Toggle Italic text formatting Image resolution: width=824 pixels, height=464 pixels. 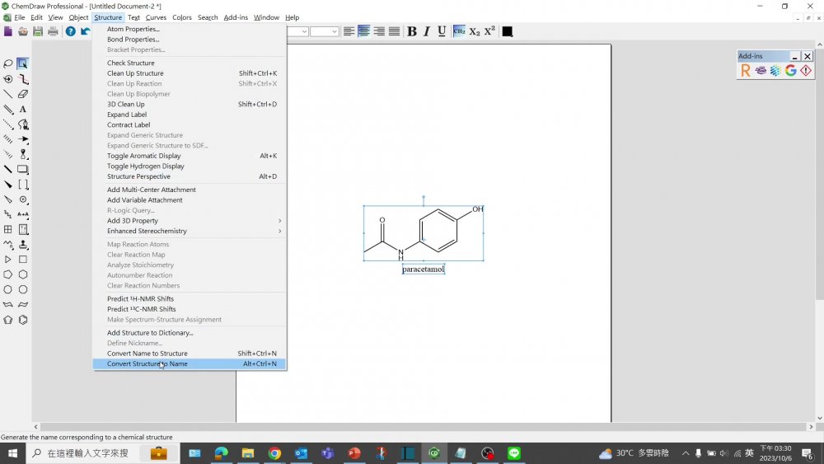point(427,31)
